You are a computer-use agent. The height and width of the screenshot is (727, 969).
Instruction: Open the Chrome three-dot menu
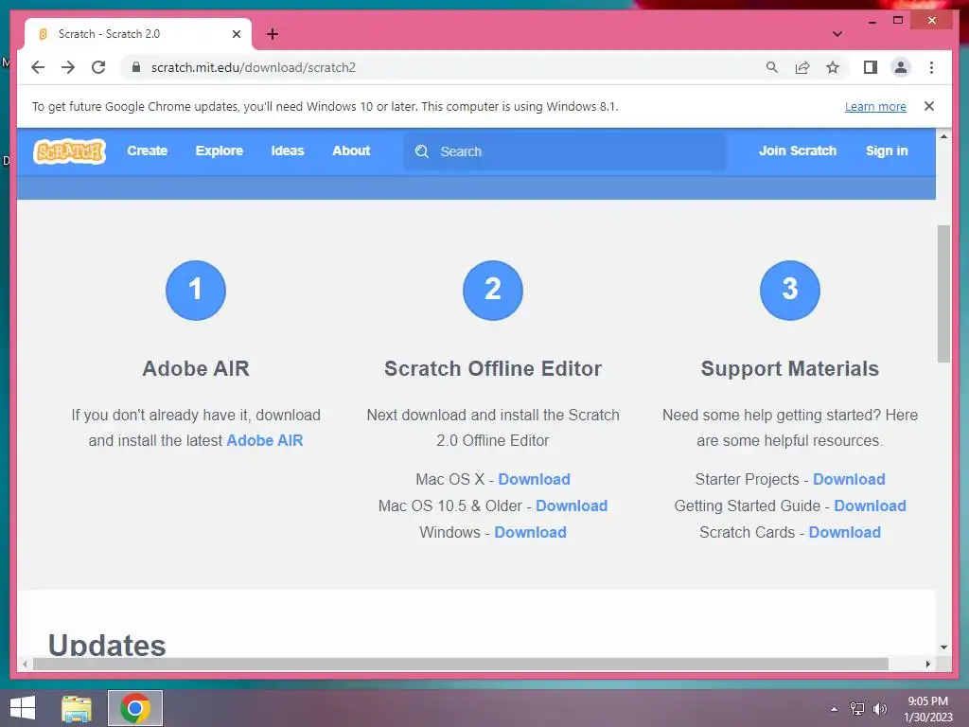coord(931,67)
